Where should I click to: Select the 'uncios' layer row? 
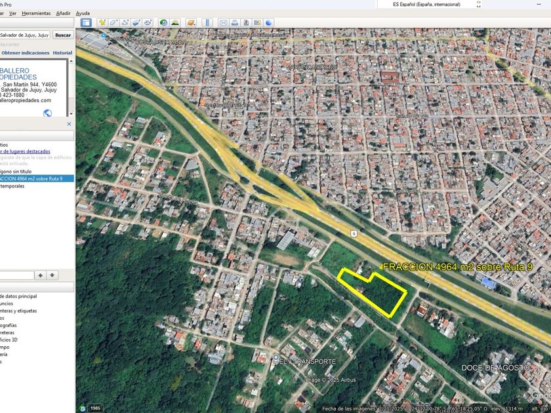(7, 304)
